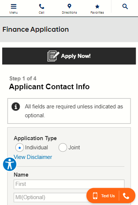Open Favorites star icon
The image size is (138, 205).
97,6
